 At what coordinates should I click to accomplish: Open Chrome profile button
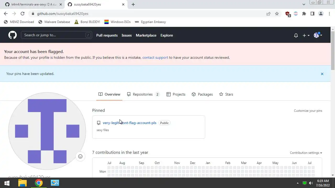click(x=321, y=14)
